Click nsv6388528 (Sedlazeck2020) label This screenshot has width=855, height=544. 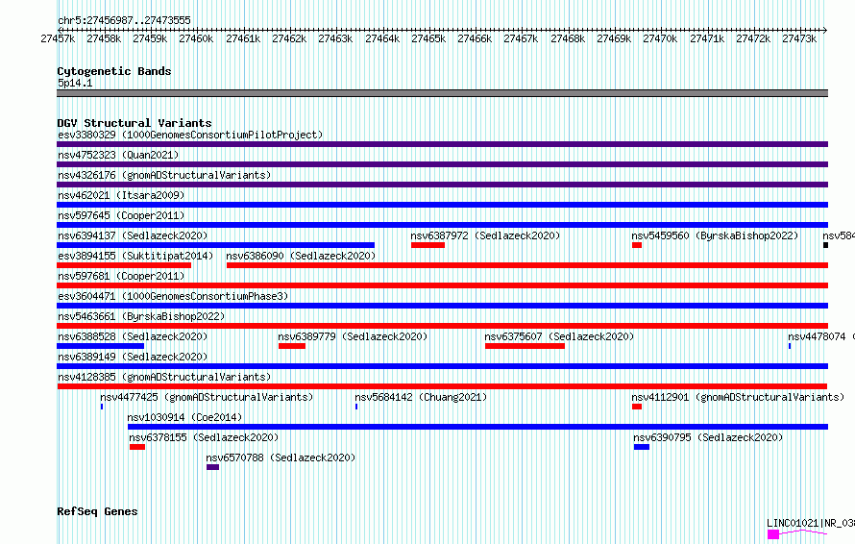(x=133, y=336)
